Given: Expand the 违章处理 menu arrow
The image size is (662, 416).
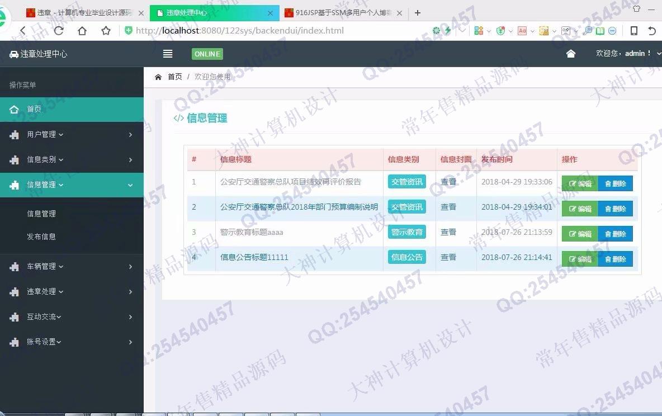Looking at the screenshot, I should click(x=130, y=292).
